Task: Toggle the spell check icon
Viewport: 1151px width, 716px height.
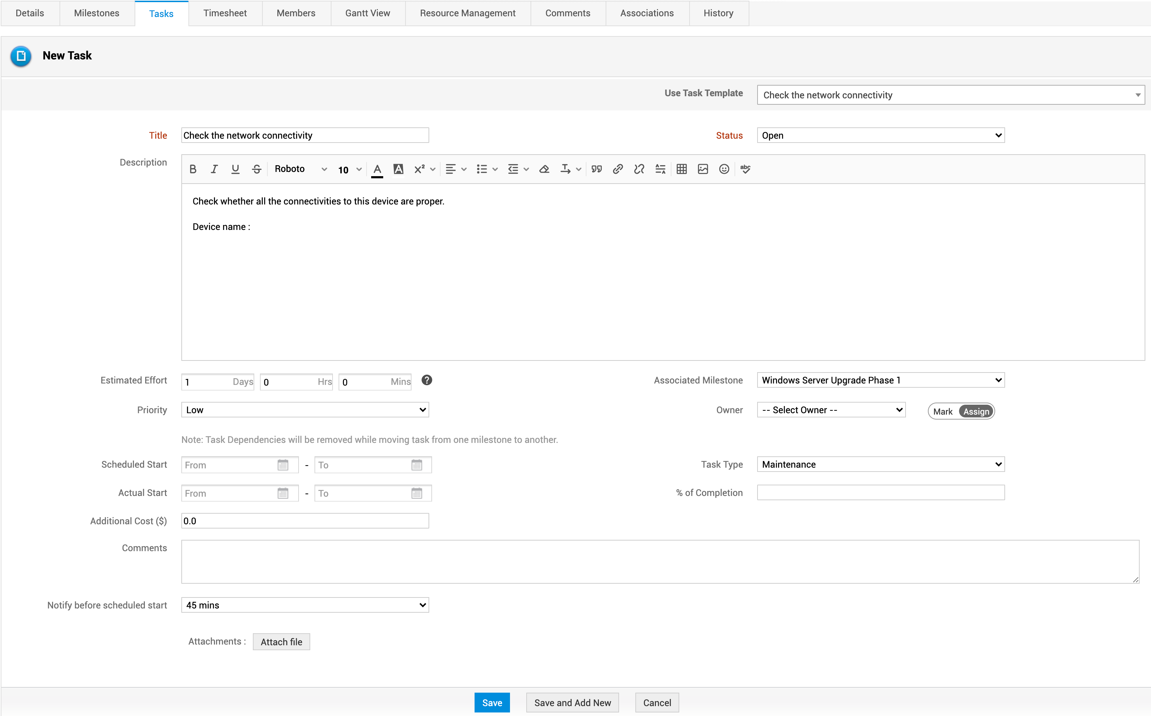Action: point(745,169)
